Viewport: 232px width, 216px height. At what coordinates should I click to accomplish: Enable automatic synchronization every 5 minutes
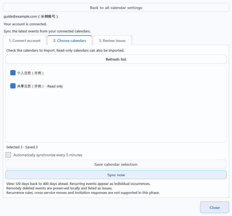(8, 155)
